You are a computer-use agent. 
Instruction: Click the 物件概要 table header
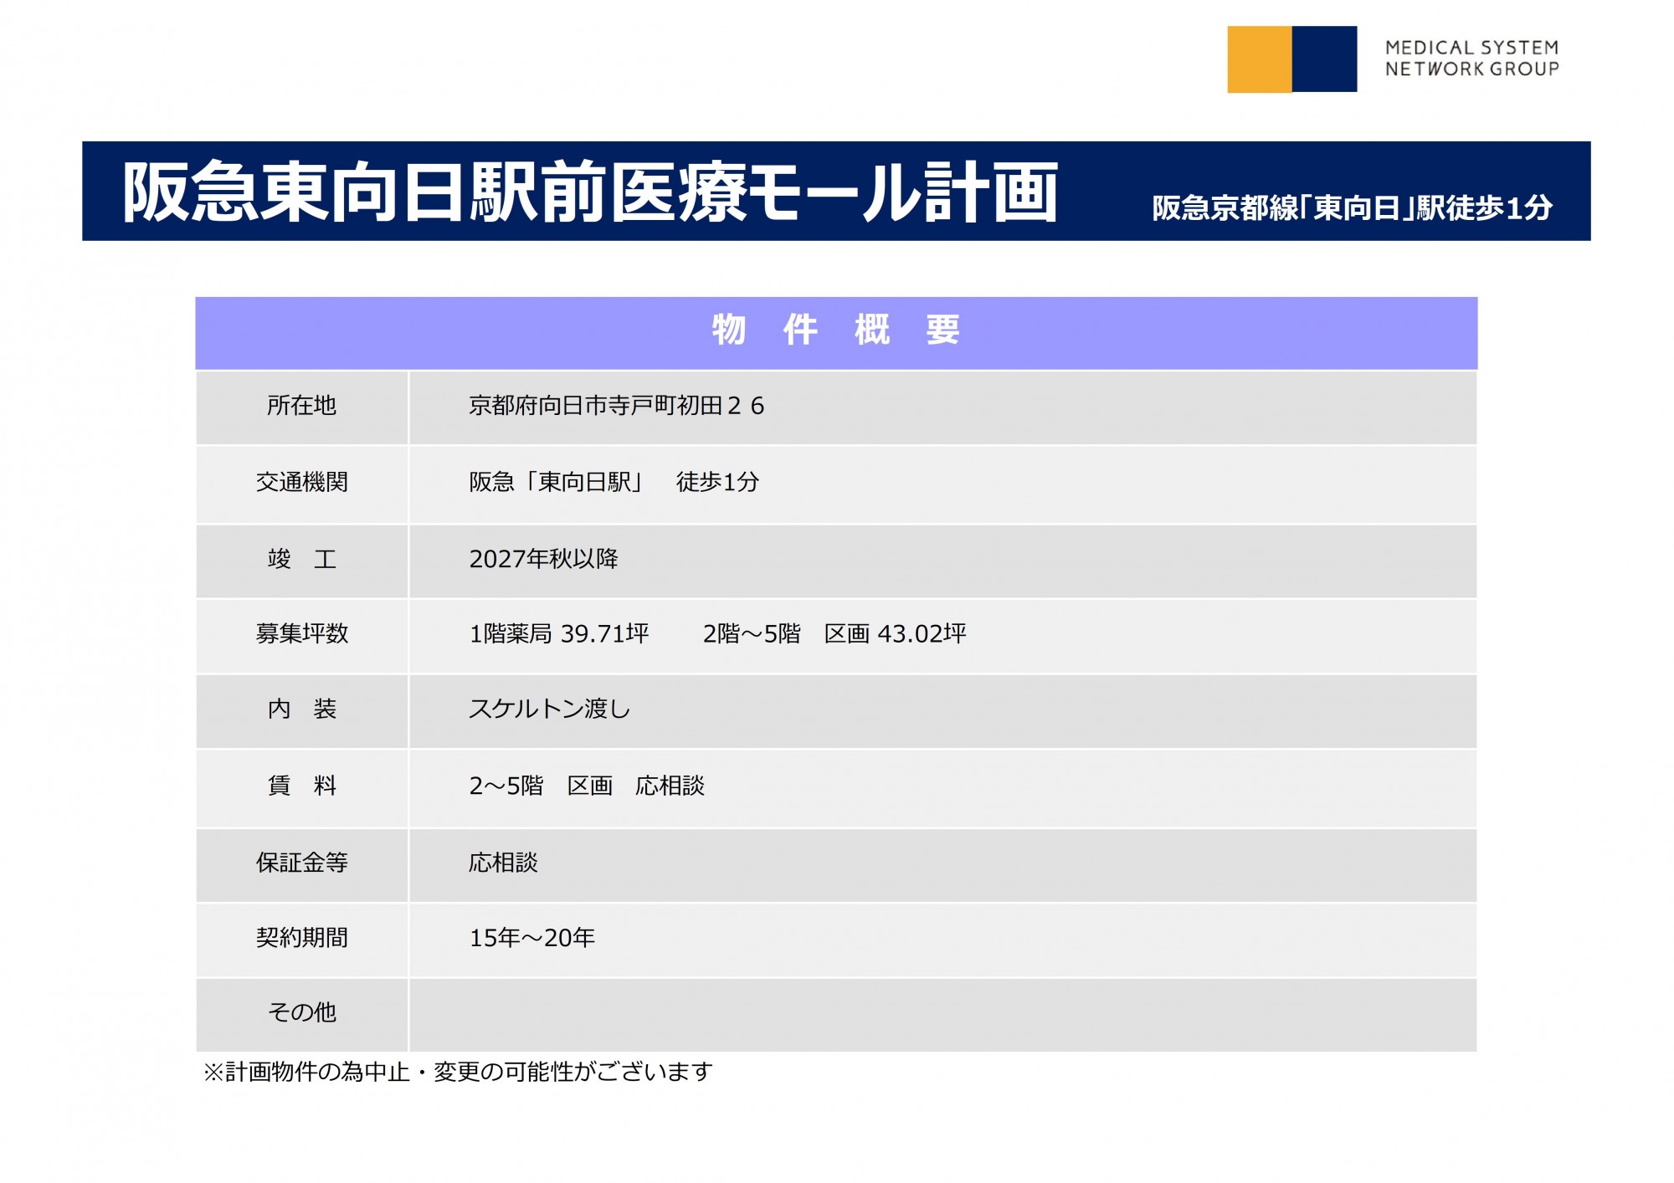click(835, 330)
